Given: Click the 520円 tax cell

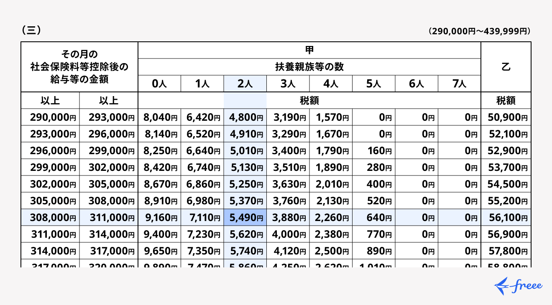Looking at the screenshot, I should coord(373,201).
